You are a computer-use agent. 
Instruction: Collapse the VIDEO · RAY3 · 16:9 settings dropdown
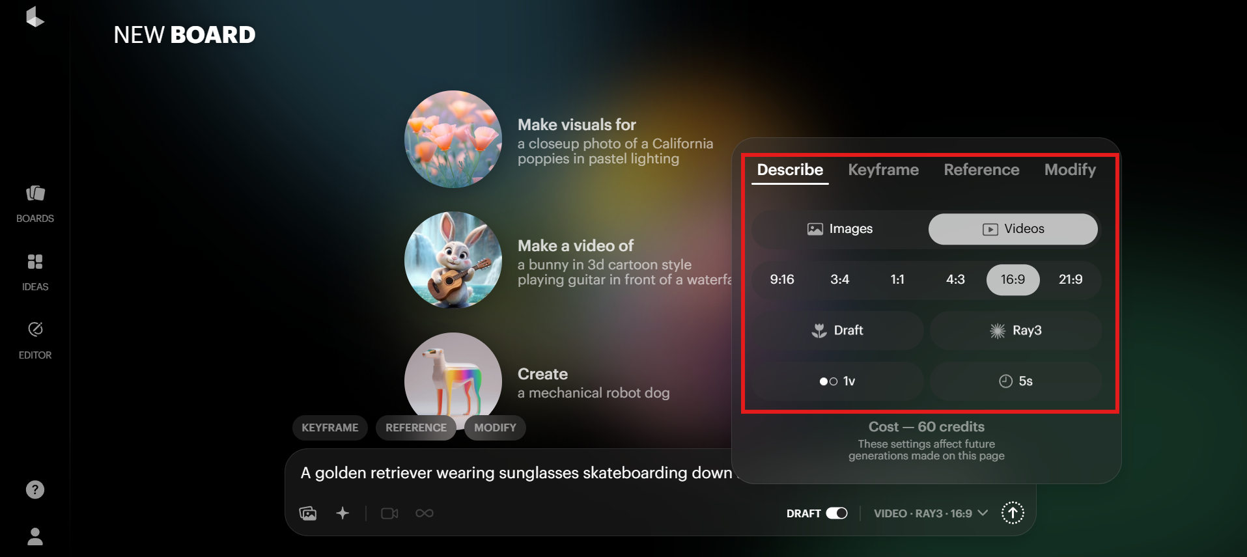click(x=931, y=513)
